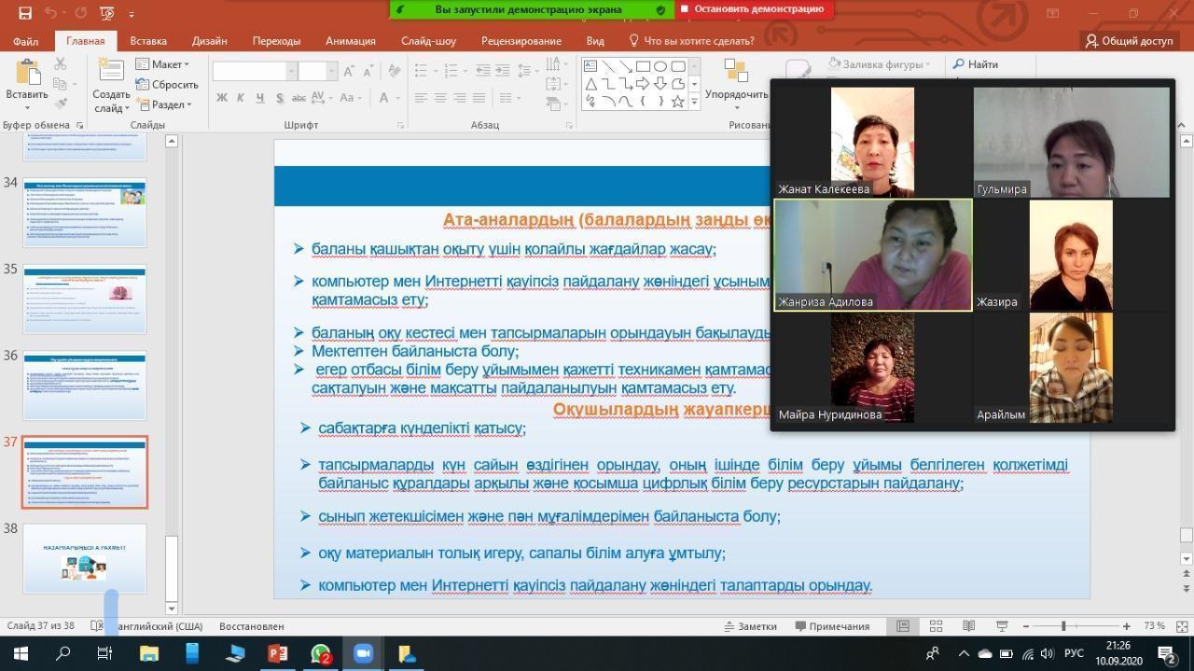
Task: Select slide 36 thumbnail
Action: coord(85,385)
